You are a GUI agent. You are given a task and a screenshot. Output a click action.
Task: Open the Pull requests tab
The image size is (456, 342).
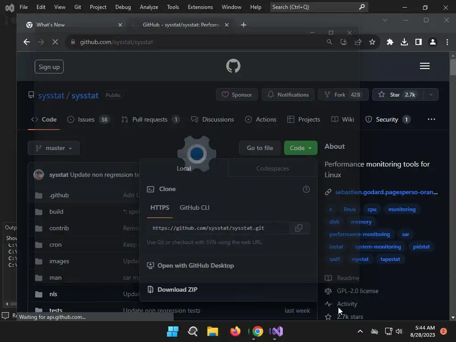tap(151, 119)
